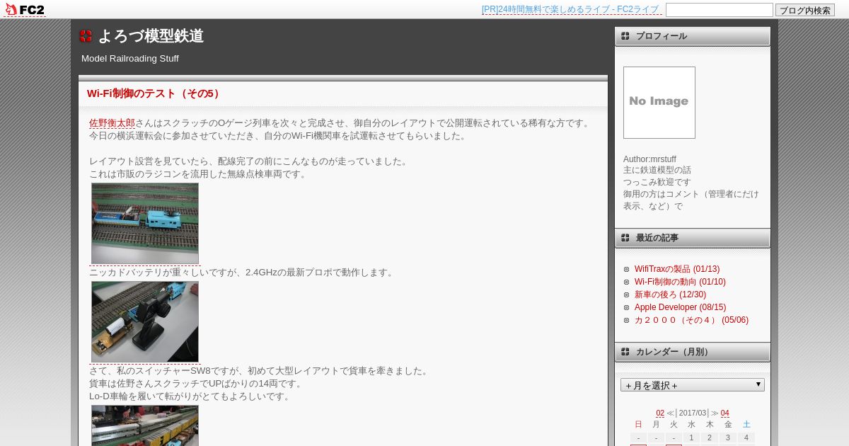849x446 pixels.
Task: Click the line 主に鉄道模型の話 in profile
Action: 657,171
